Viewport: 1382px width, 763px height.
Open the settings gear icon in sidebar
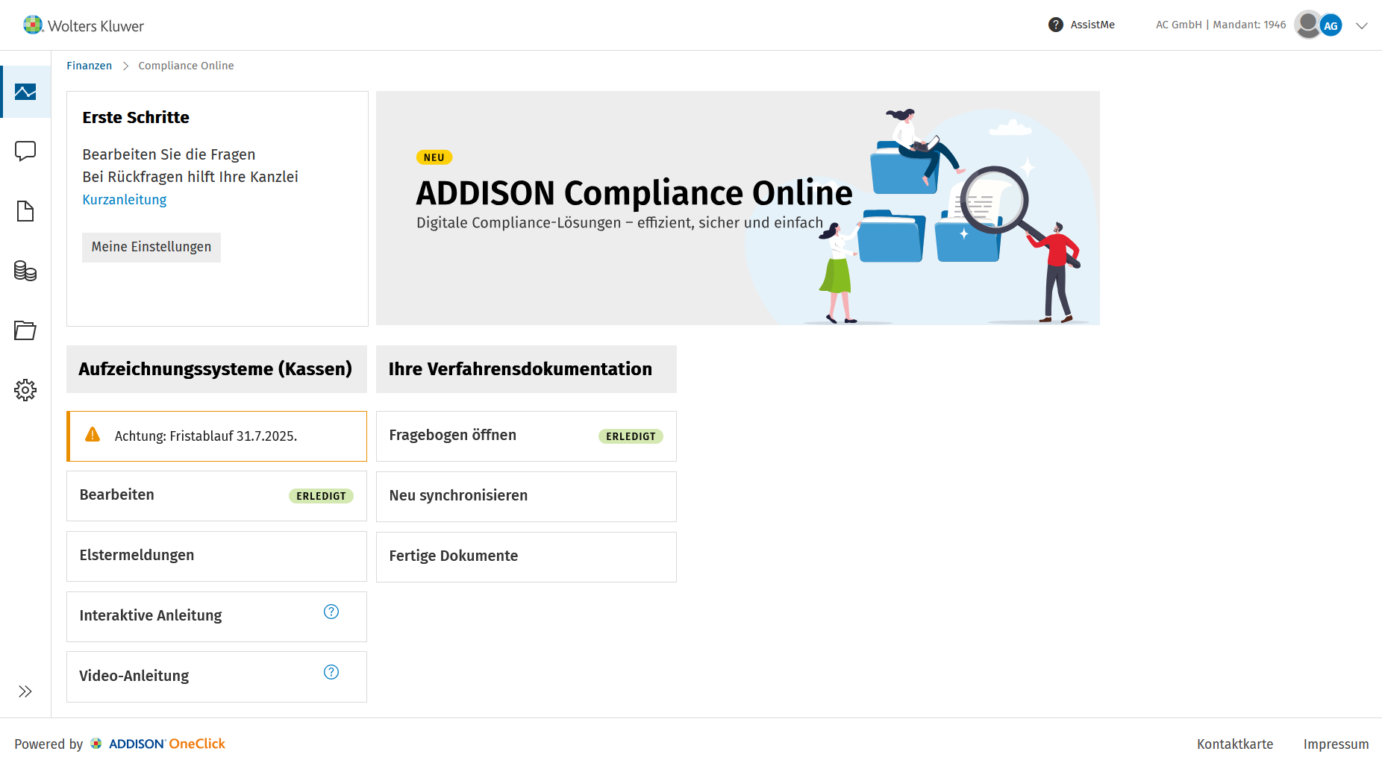click(25, 390)
